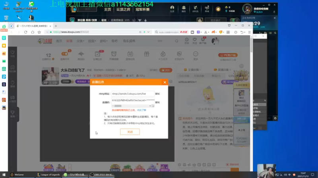Expand the scissors tool dropdown arrow
Screen dimensions: 318x178
pos(208,32)
